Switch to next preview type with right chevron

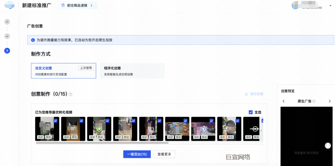click(x=330, y=101)
